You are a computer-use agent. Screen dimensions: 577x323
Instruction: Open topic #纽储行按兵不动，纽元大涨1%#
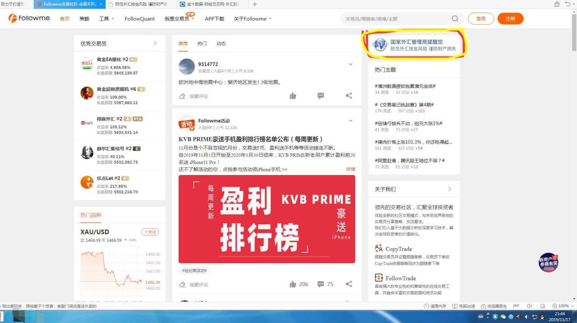point(408,123)
